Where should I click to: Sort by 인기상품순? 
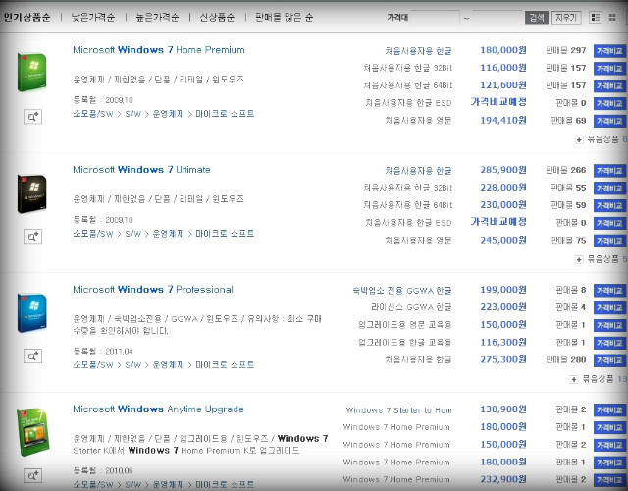[27, 18]
